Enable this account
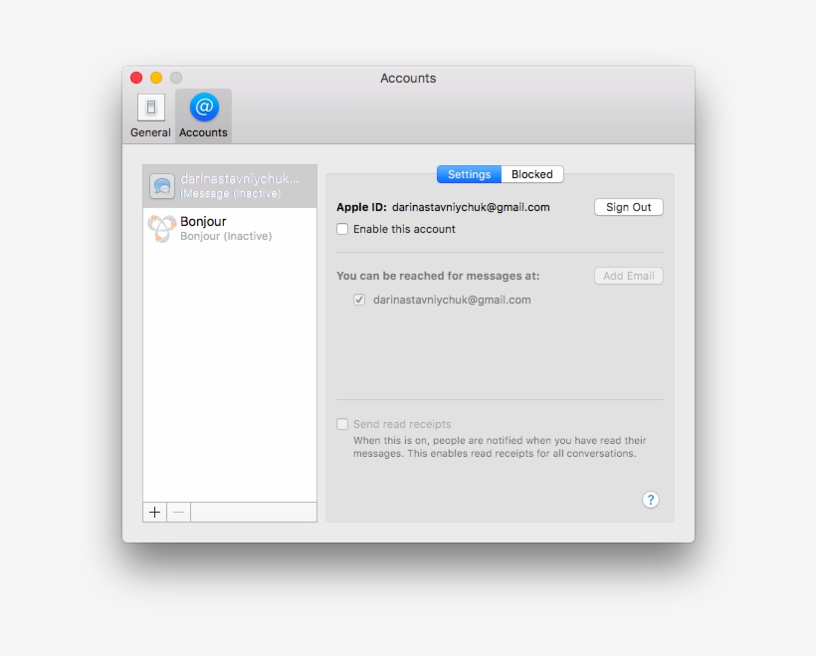The width and height of the screenshot is (816, 656). (x=342, y=229)
